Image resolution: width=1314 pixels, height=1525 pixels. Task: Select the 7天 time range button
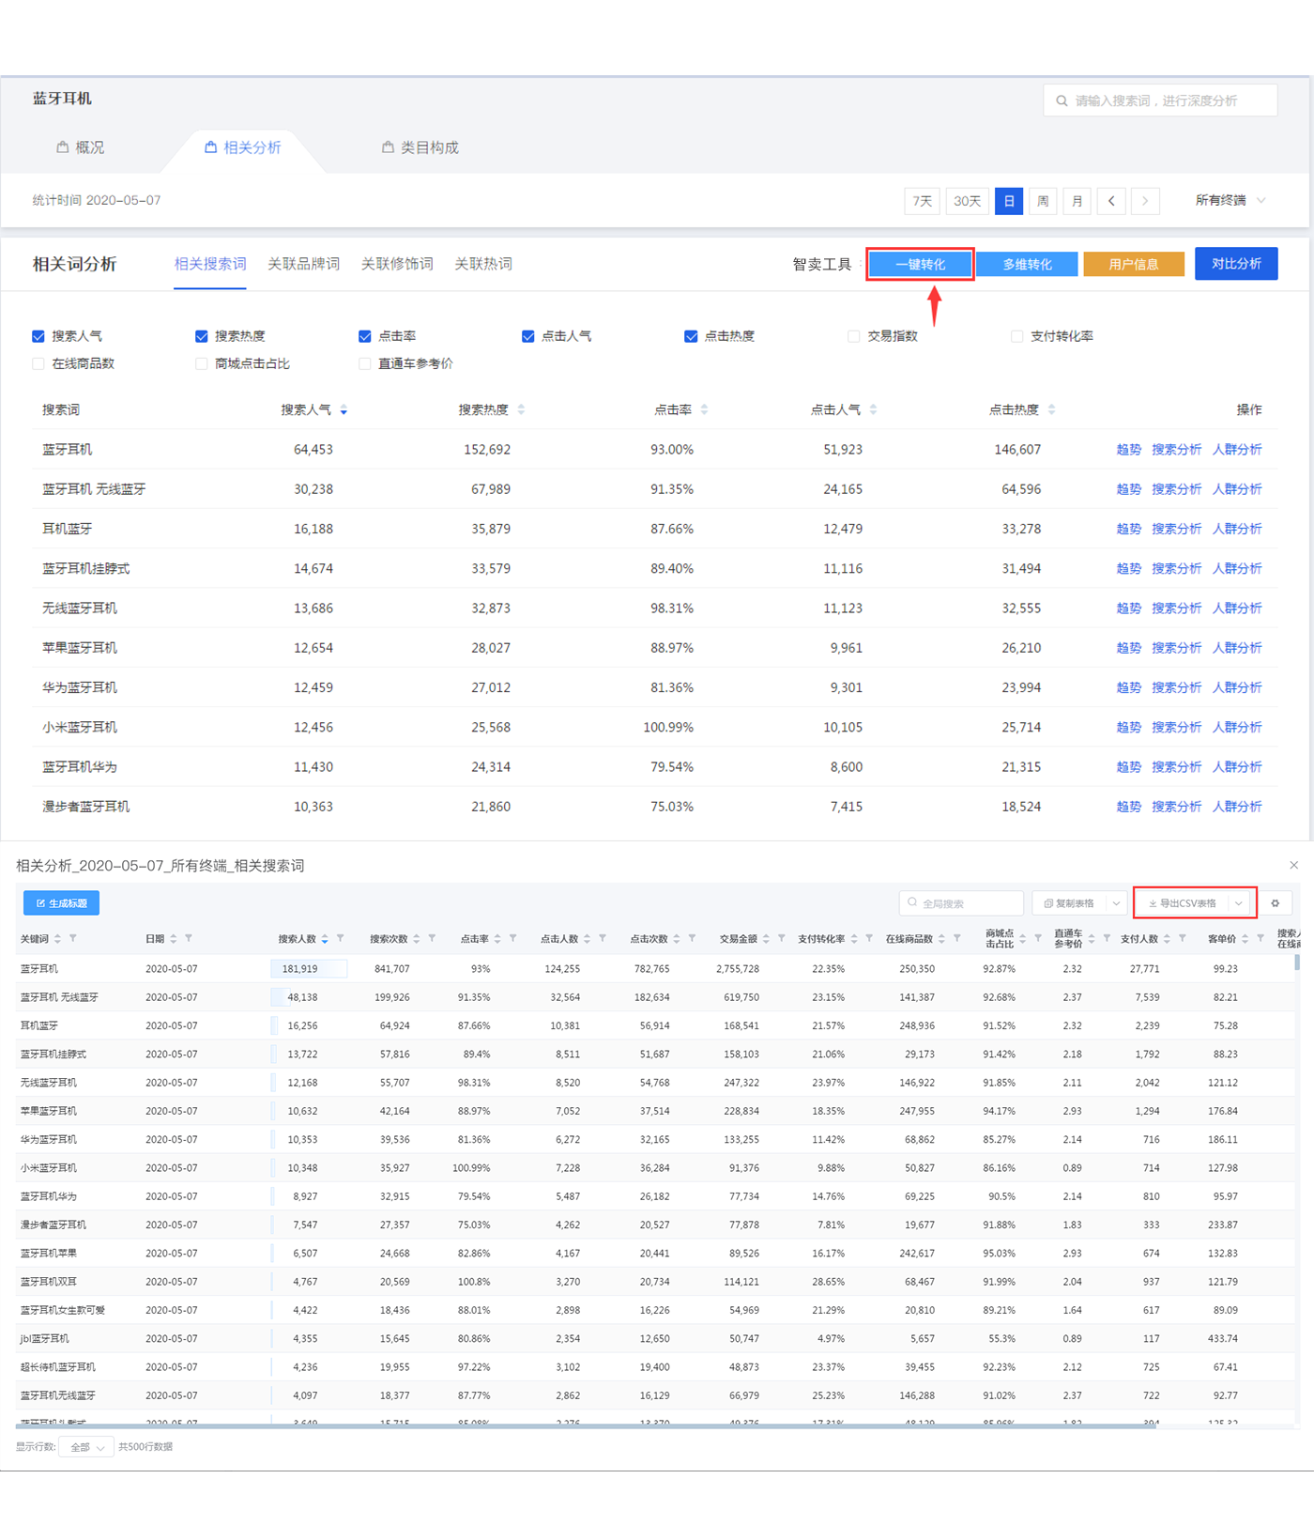[923, 201]
